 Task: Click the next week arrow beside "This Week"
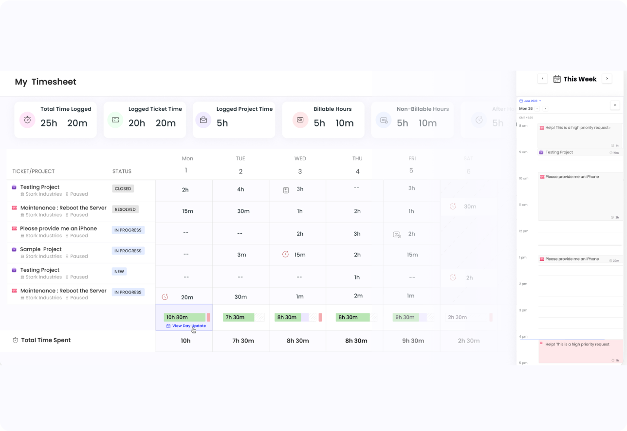[x=607, y=78]
